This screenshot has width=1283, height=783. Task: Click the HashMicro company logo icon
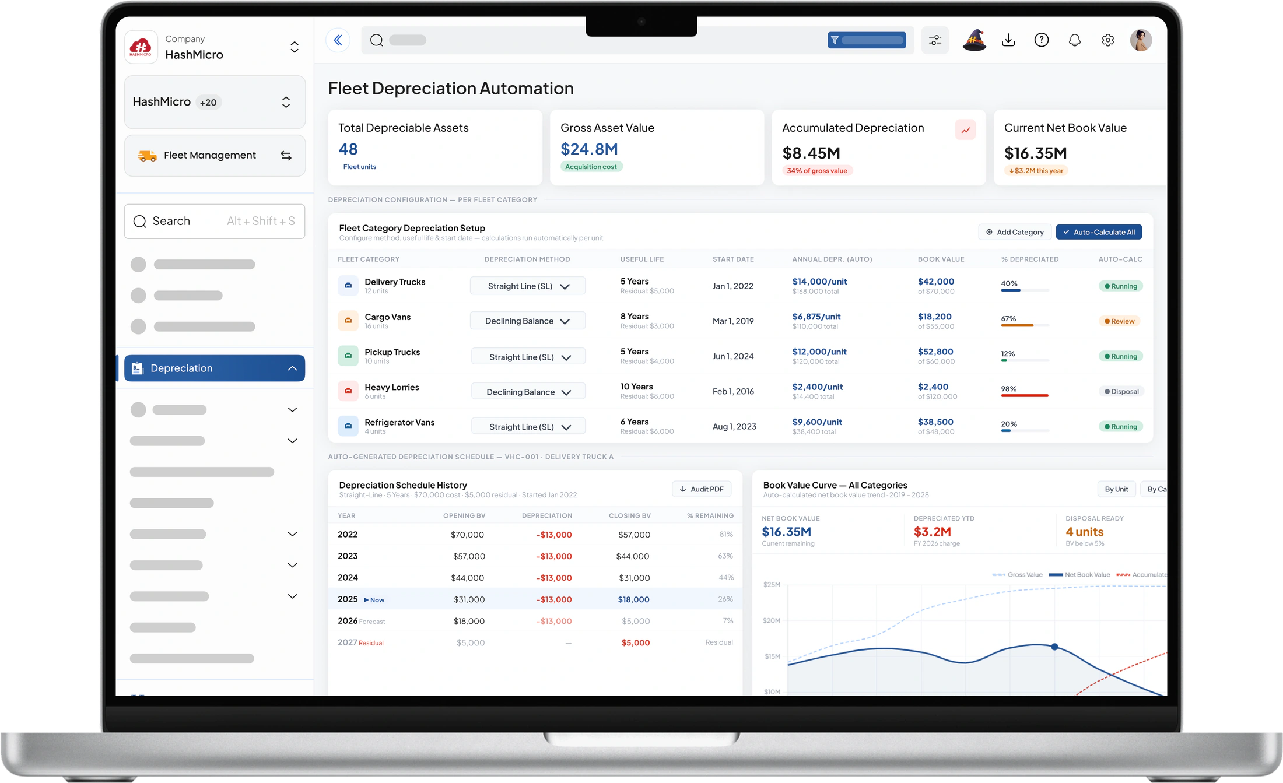(141, 47)
